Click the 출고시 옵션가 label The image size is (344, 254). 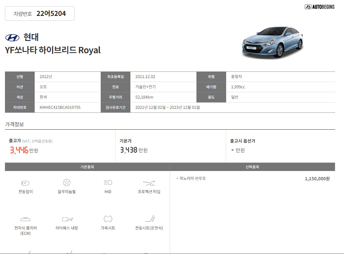click(x=243, y=141)
